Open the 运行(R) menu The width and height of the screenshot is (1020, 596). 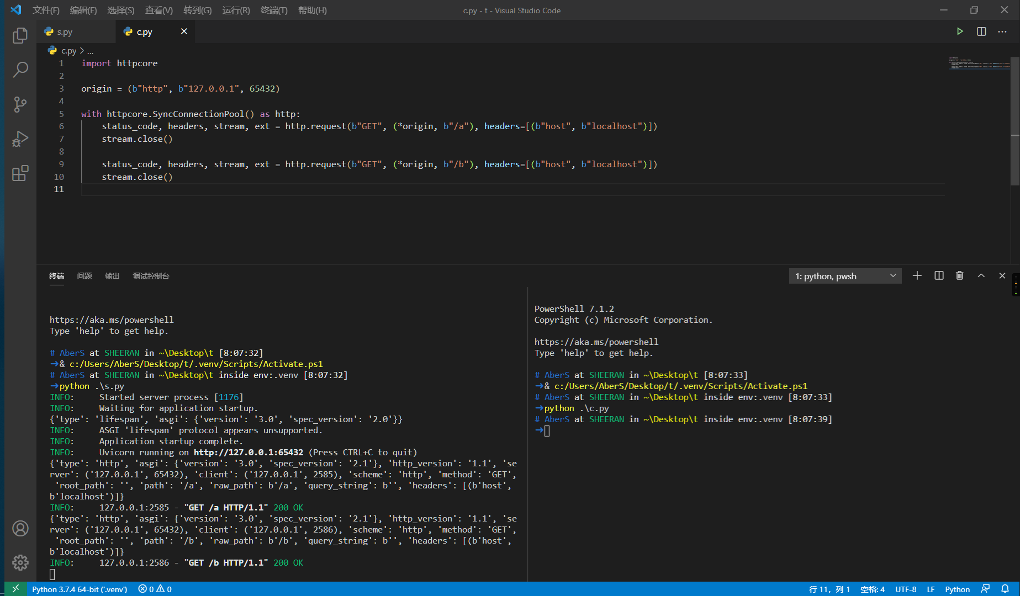tap(235, 10)
